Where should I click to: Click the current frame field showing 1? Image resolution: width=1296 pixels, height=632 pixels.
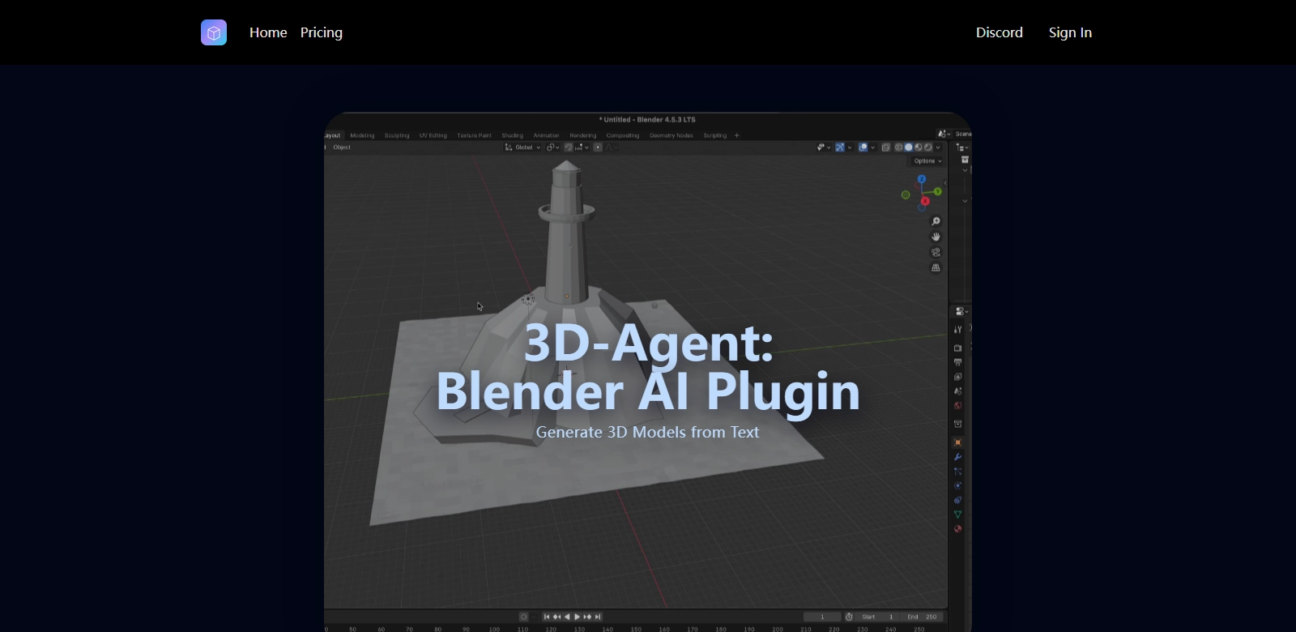[x=822, y=617]
